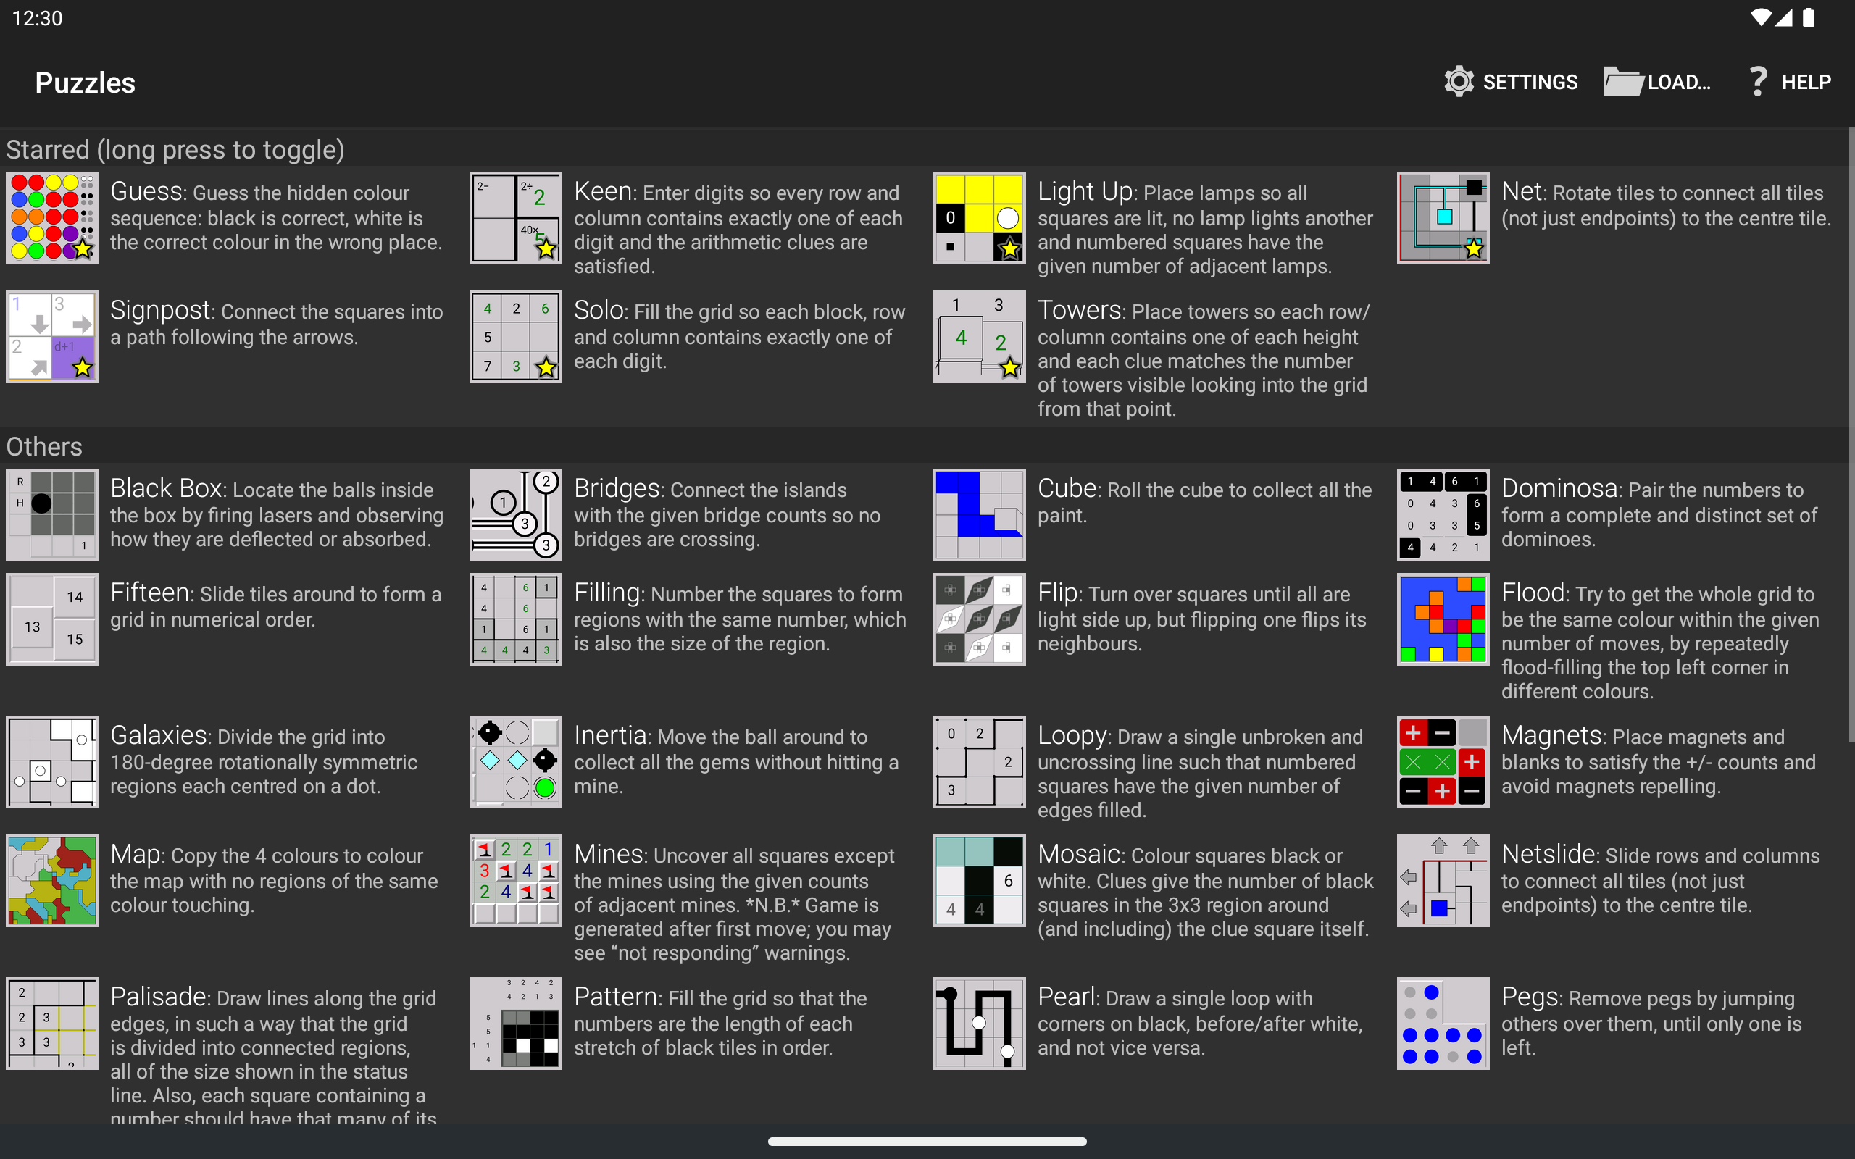This screenshot has height=1159, width=1855.
Task: Select the Pegs puzzle icon
Action: (1443, 1023)
